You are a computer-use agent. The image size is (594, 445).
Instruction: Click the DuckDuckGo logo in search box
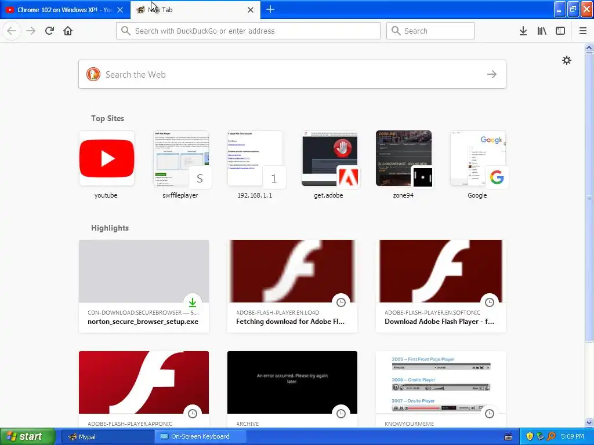pos(93,74)
